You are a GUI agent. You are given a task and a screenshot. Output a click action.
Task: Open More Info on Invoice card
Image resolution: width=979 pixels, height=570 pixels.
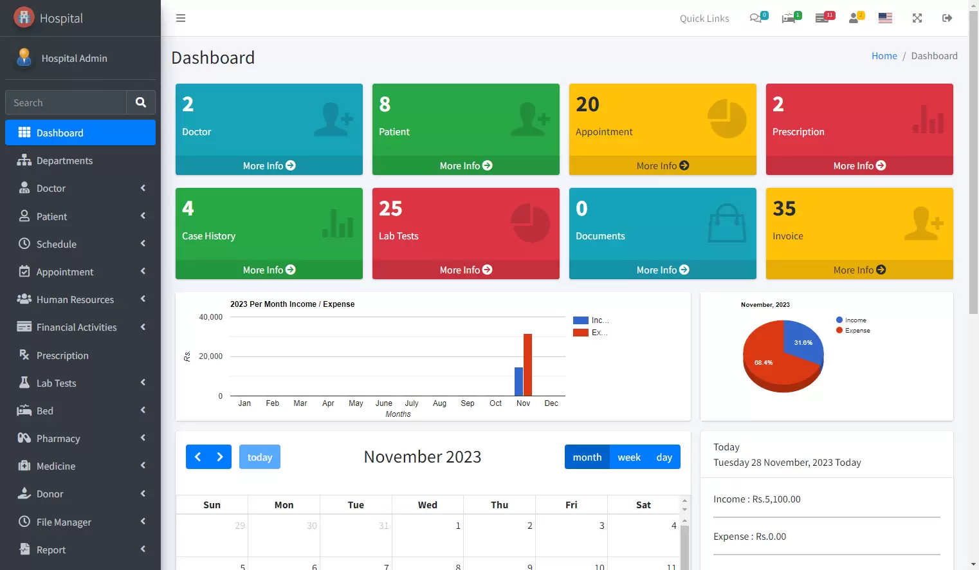click(x=859, y=270)
